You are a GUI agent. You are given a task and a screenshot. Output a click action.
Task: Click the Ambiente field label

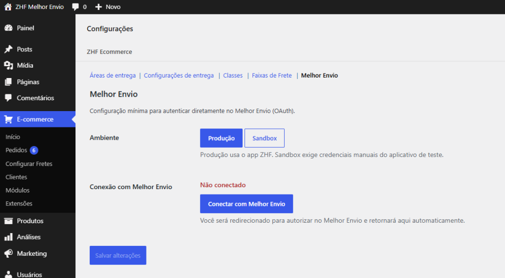(105, 138)
